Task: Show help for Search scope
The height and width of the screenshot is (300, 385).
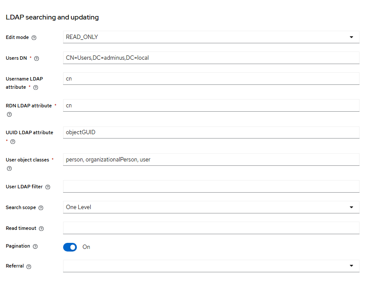Action: point(41,208)
